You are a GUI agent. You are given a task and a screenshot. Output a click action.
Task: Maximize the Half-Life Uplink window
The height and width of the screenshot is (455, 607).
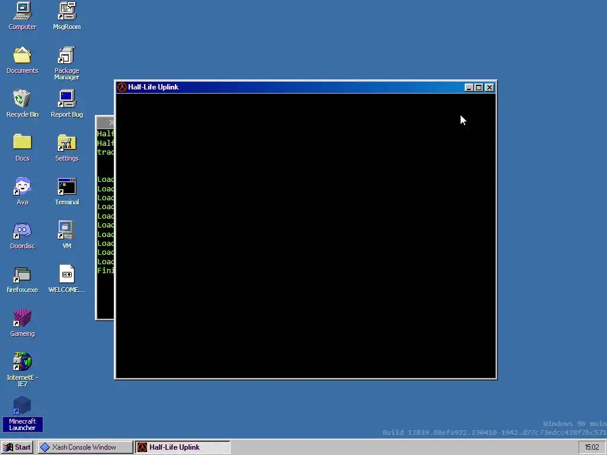coord(478,88)
